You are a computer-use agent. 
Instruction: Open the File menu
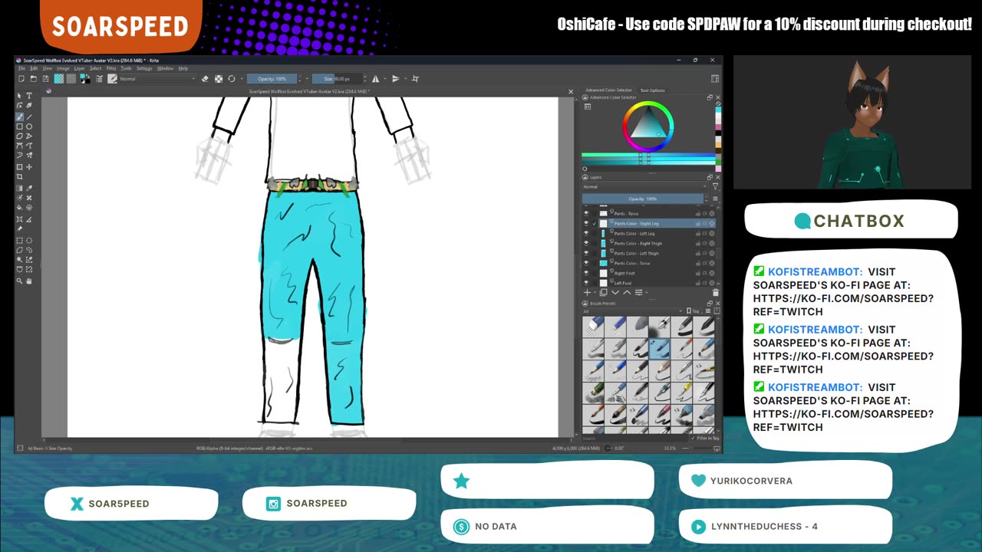(x=22, y=68)
